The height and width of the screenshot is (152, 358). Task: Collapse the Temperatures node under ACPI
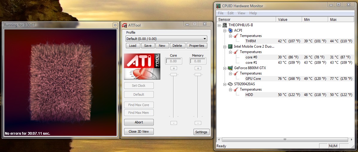pos(231,36)
